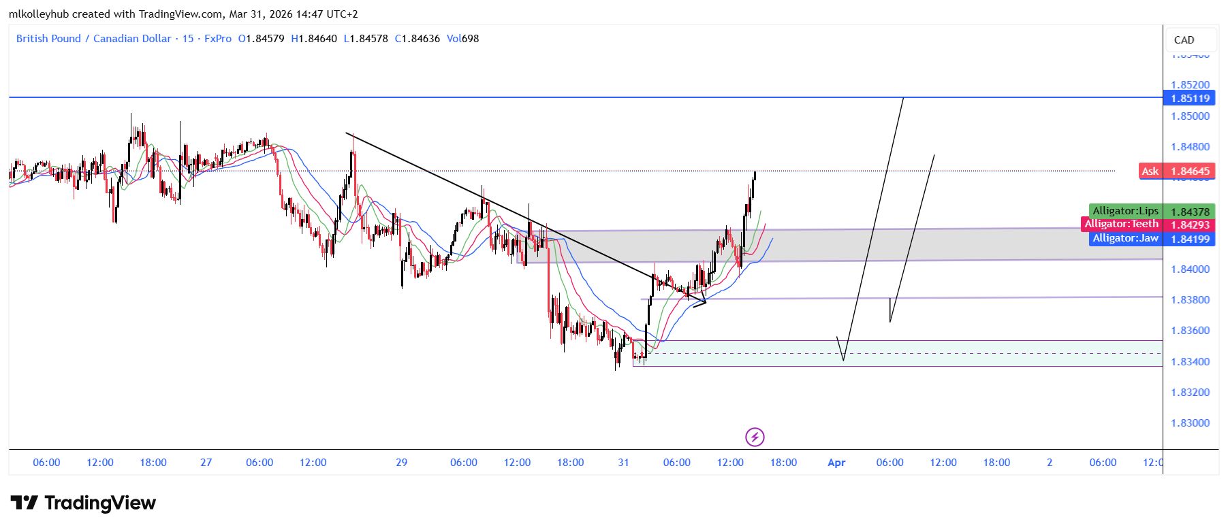Select the black descending trendline
1228x530 pixels.
click(477, 194)
